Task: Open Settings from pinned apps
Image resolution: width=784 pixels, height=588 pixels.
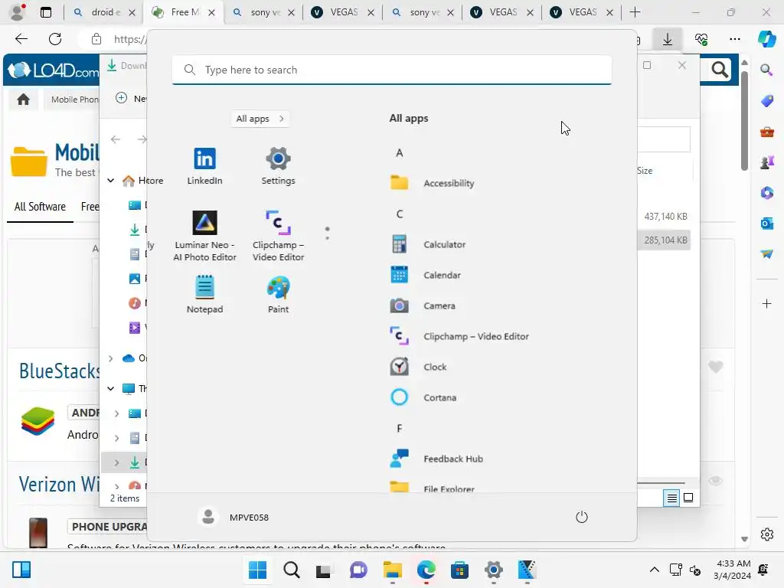Action: click(x=278, y=166)
